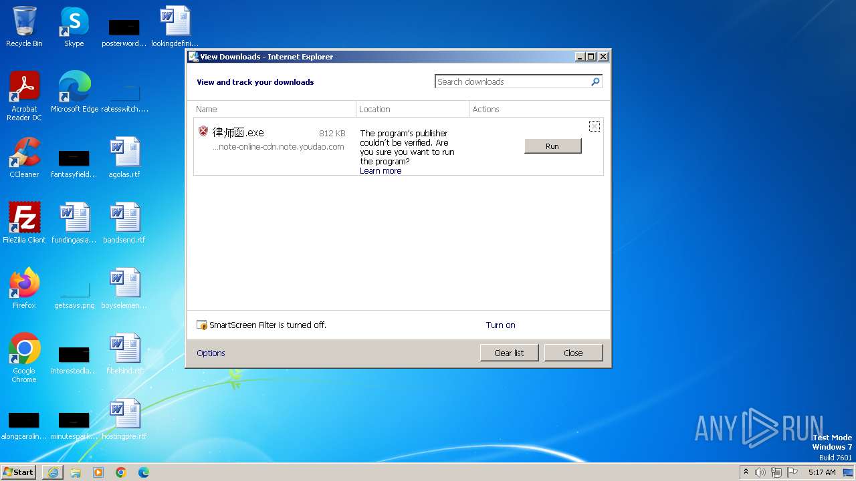Open Action Center flag icon

point(792,472)
